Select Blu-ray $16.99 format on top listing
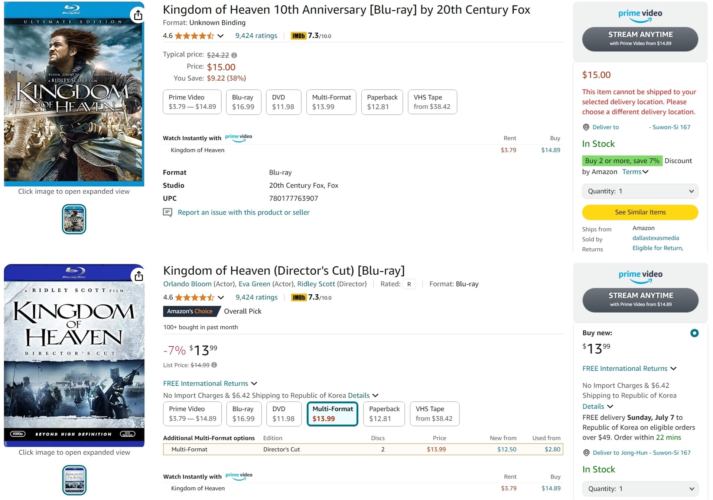 (x=243, y=102)
